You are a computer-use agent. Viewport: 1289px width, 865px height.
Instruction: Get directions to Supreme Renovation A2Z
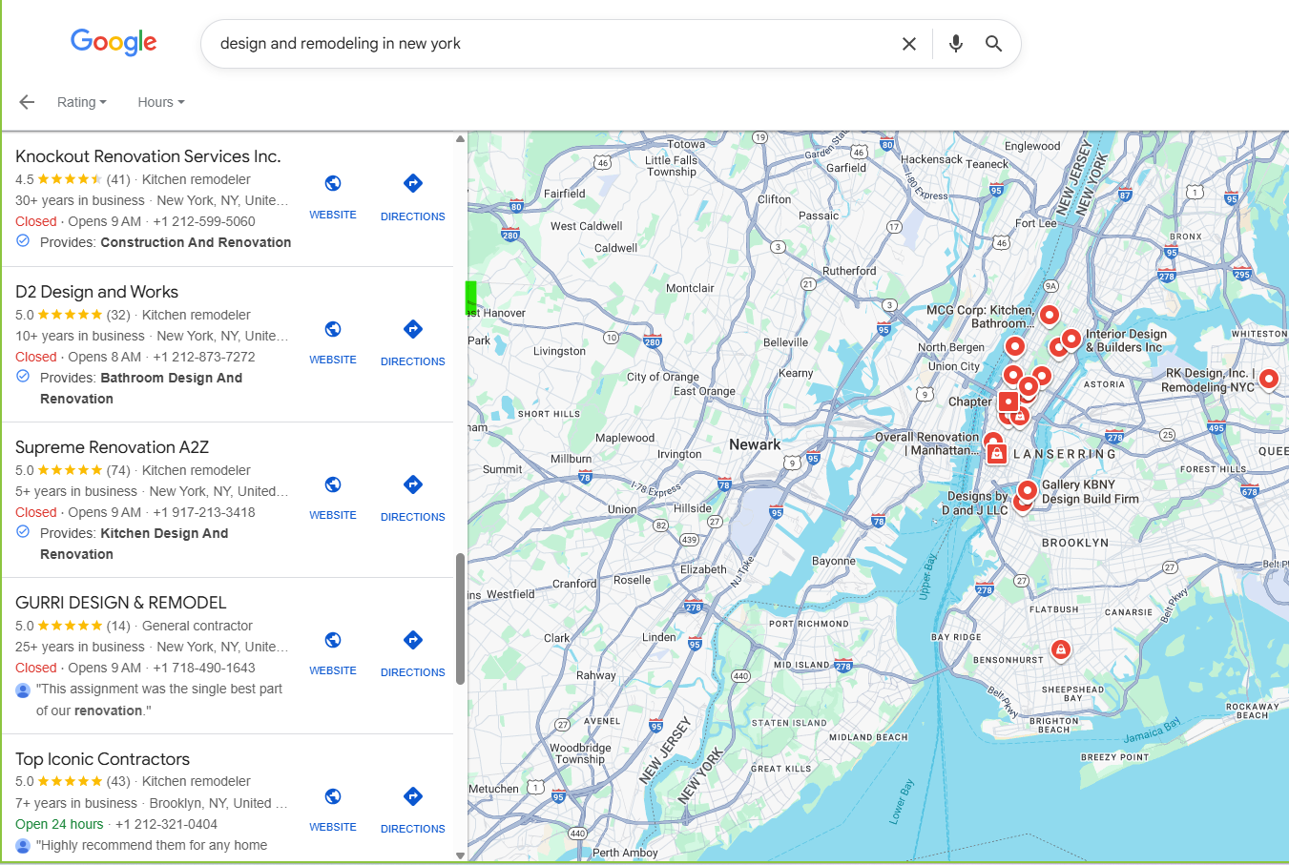(x=413, y=484)
